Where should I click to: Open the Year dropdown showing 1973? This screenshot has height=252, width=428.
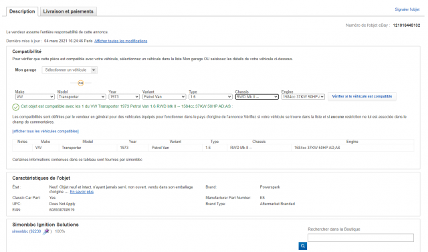coord(124,97)
